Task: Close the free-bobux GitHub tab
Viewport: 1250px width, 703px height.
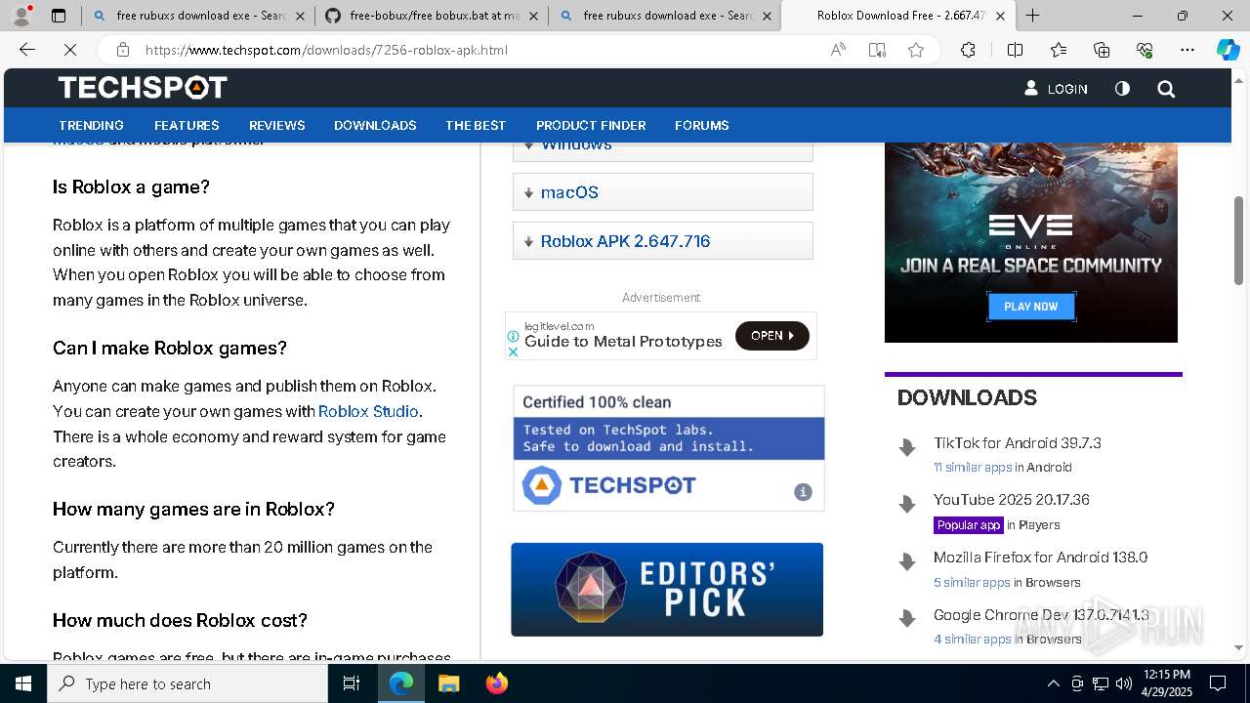Action: [x=533, y=16]
